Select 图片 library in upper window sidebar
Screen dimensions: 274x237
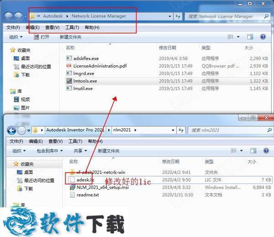coord(21,108)
